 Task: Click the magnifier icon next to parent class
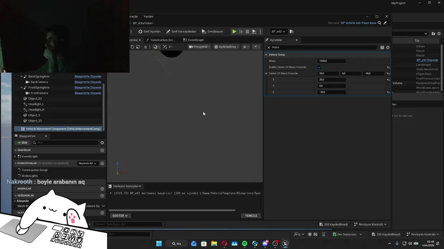coord(379,23)
